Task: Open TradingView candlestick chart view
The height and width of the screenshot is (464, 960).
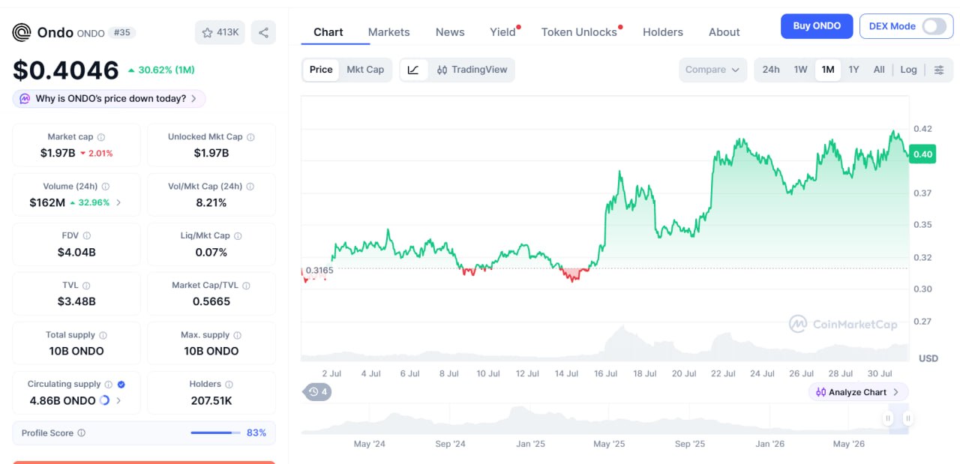Action: coord(472,70)
